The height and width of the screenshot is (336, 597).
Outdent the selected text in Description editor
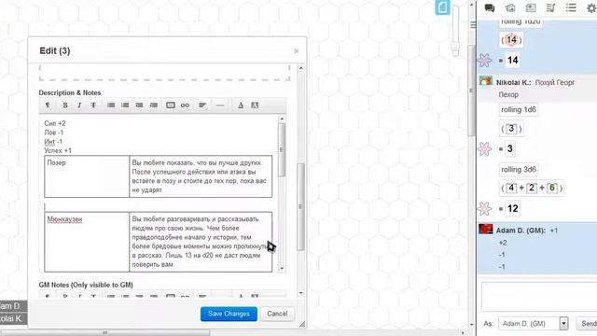tap(139, 105)
